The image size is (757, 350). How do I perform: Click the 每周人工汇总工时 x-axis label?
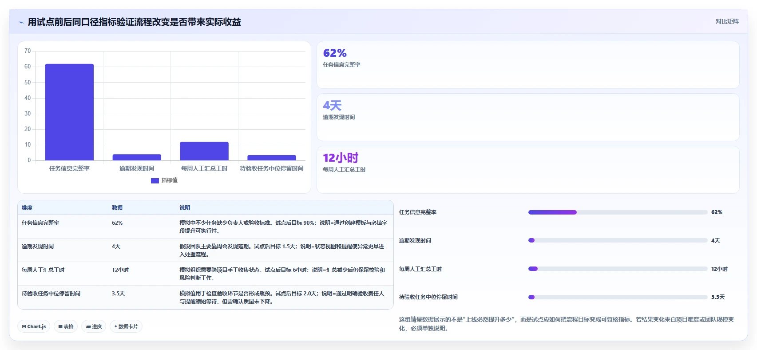pos(204,168)
